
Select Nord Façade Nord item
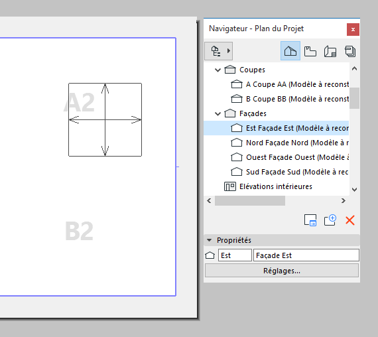(297, 143)
